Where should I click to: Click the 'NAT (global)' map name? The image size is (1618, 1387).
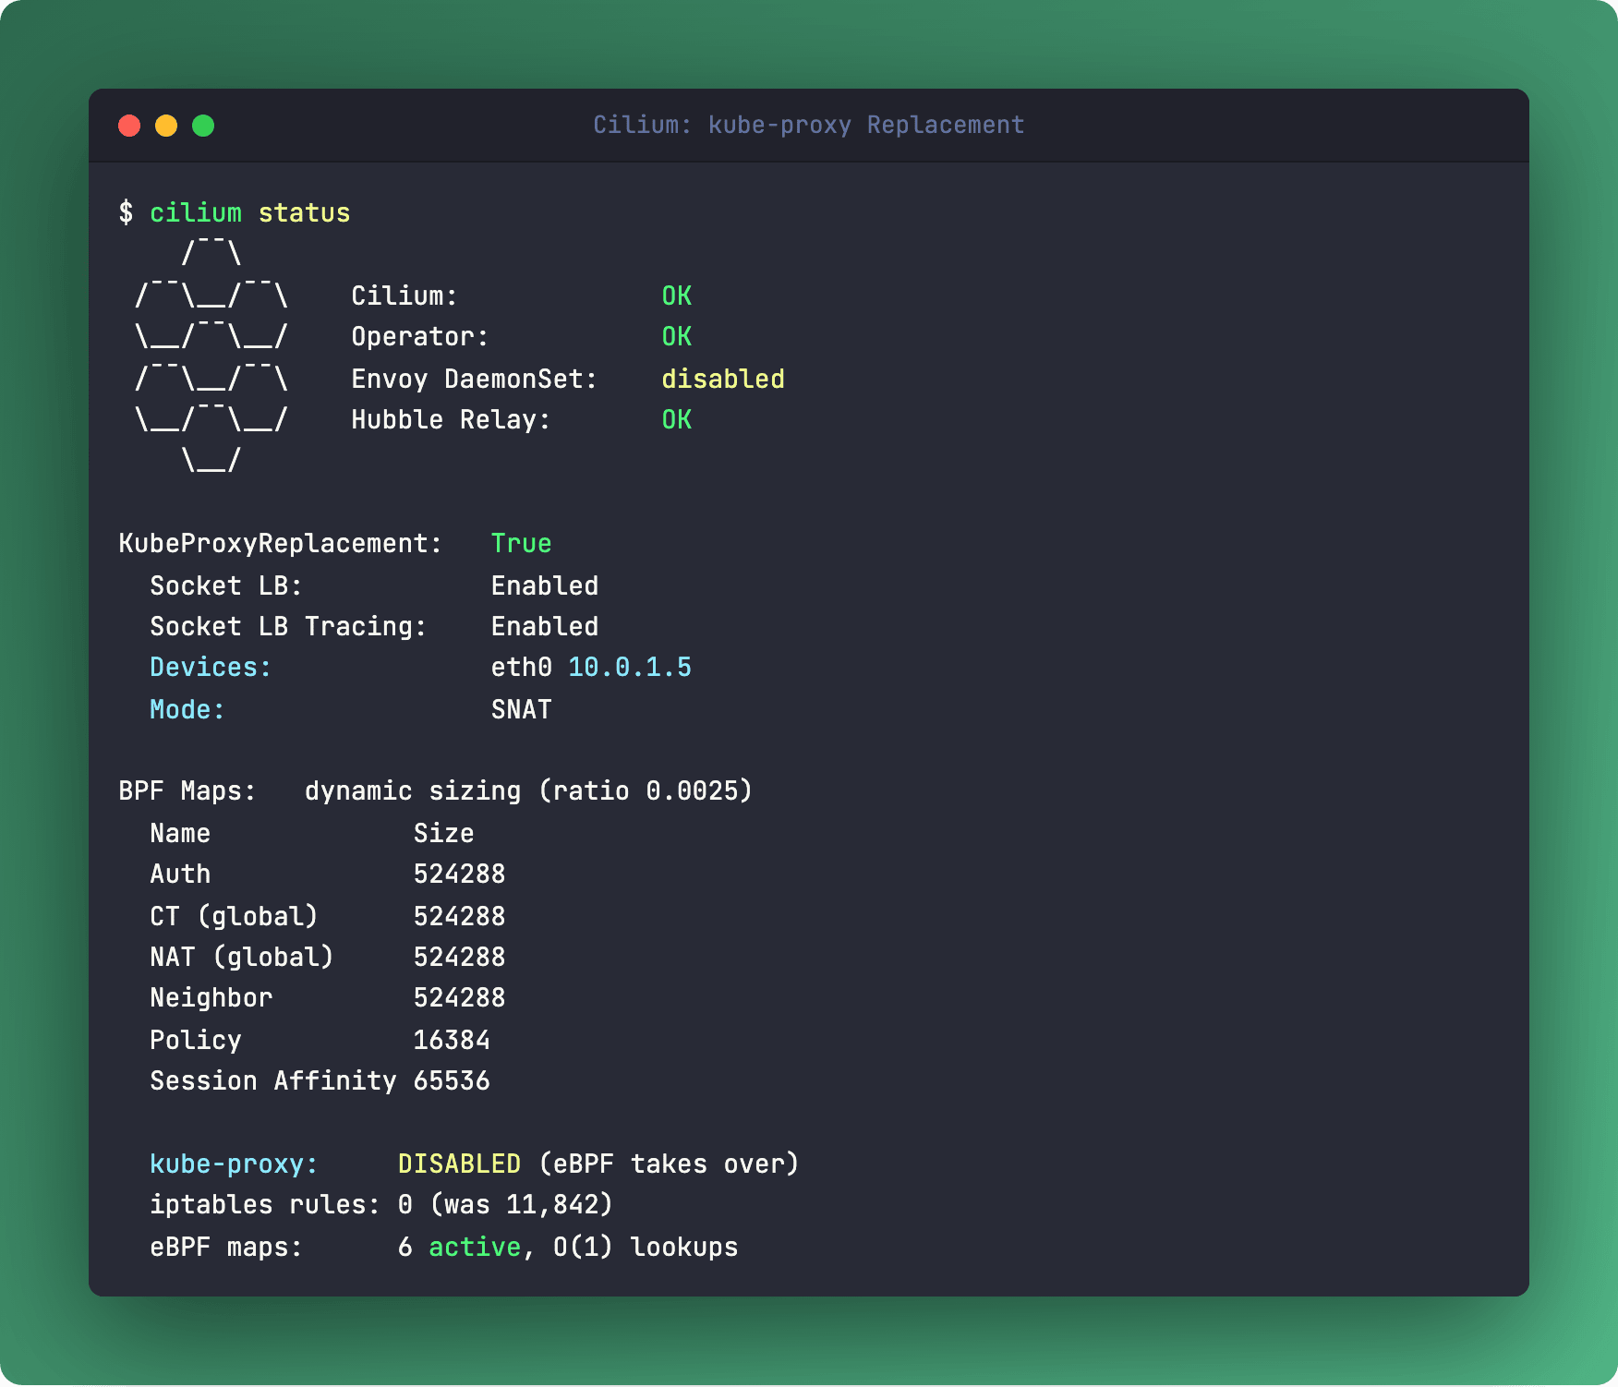242,957
